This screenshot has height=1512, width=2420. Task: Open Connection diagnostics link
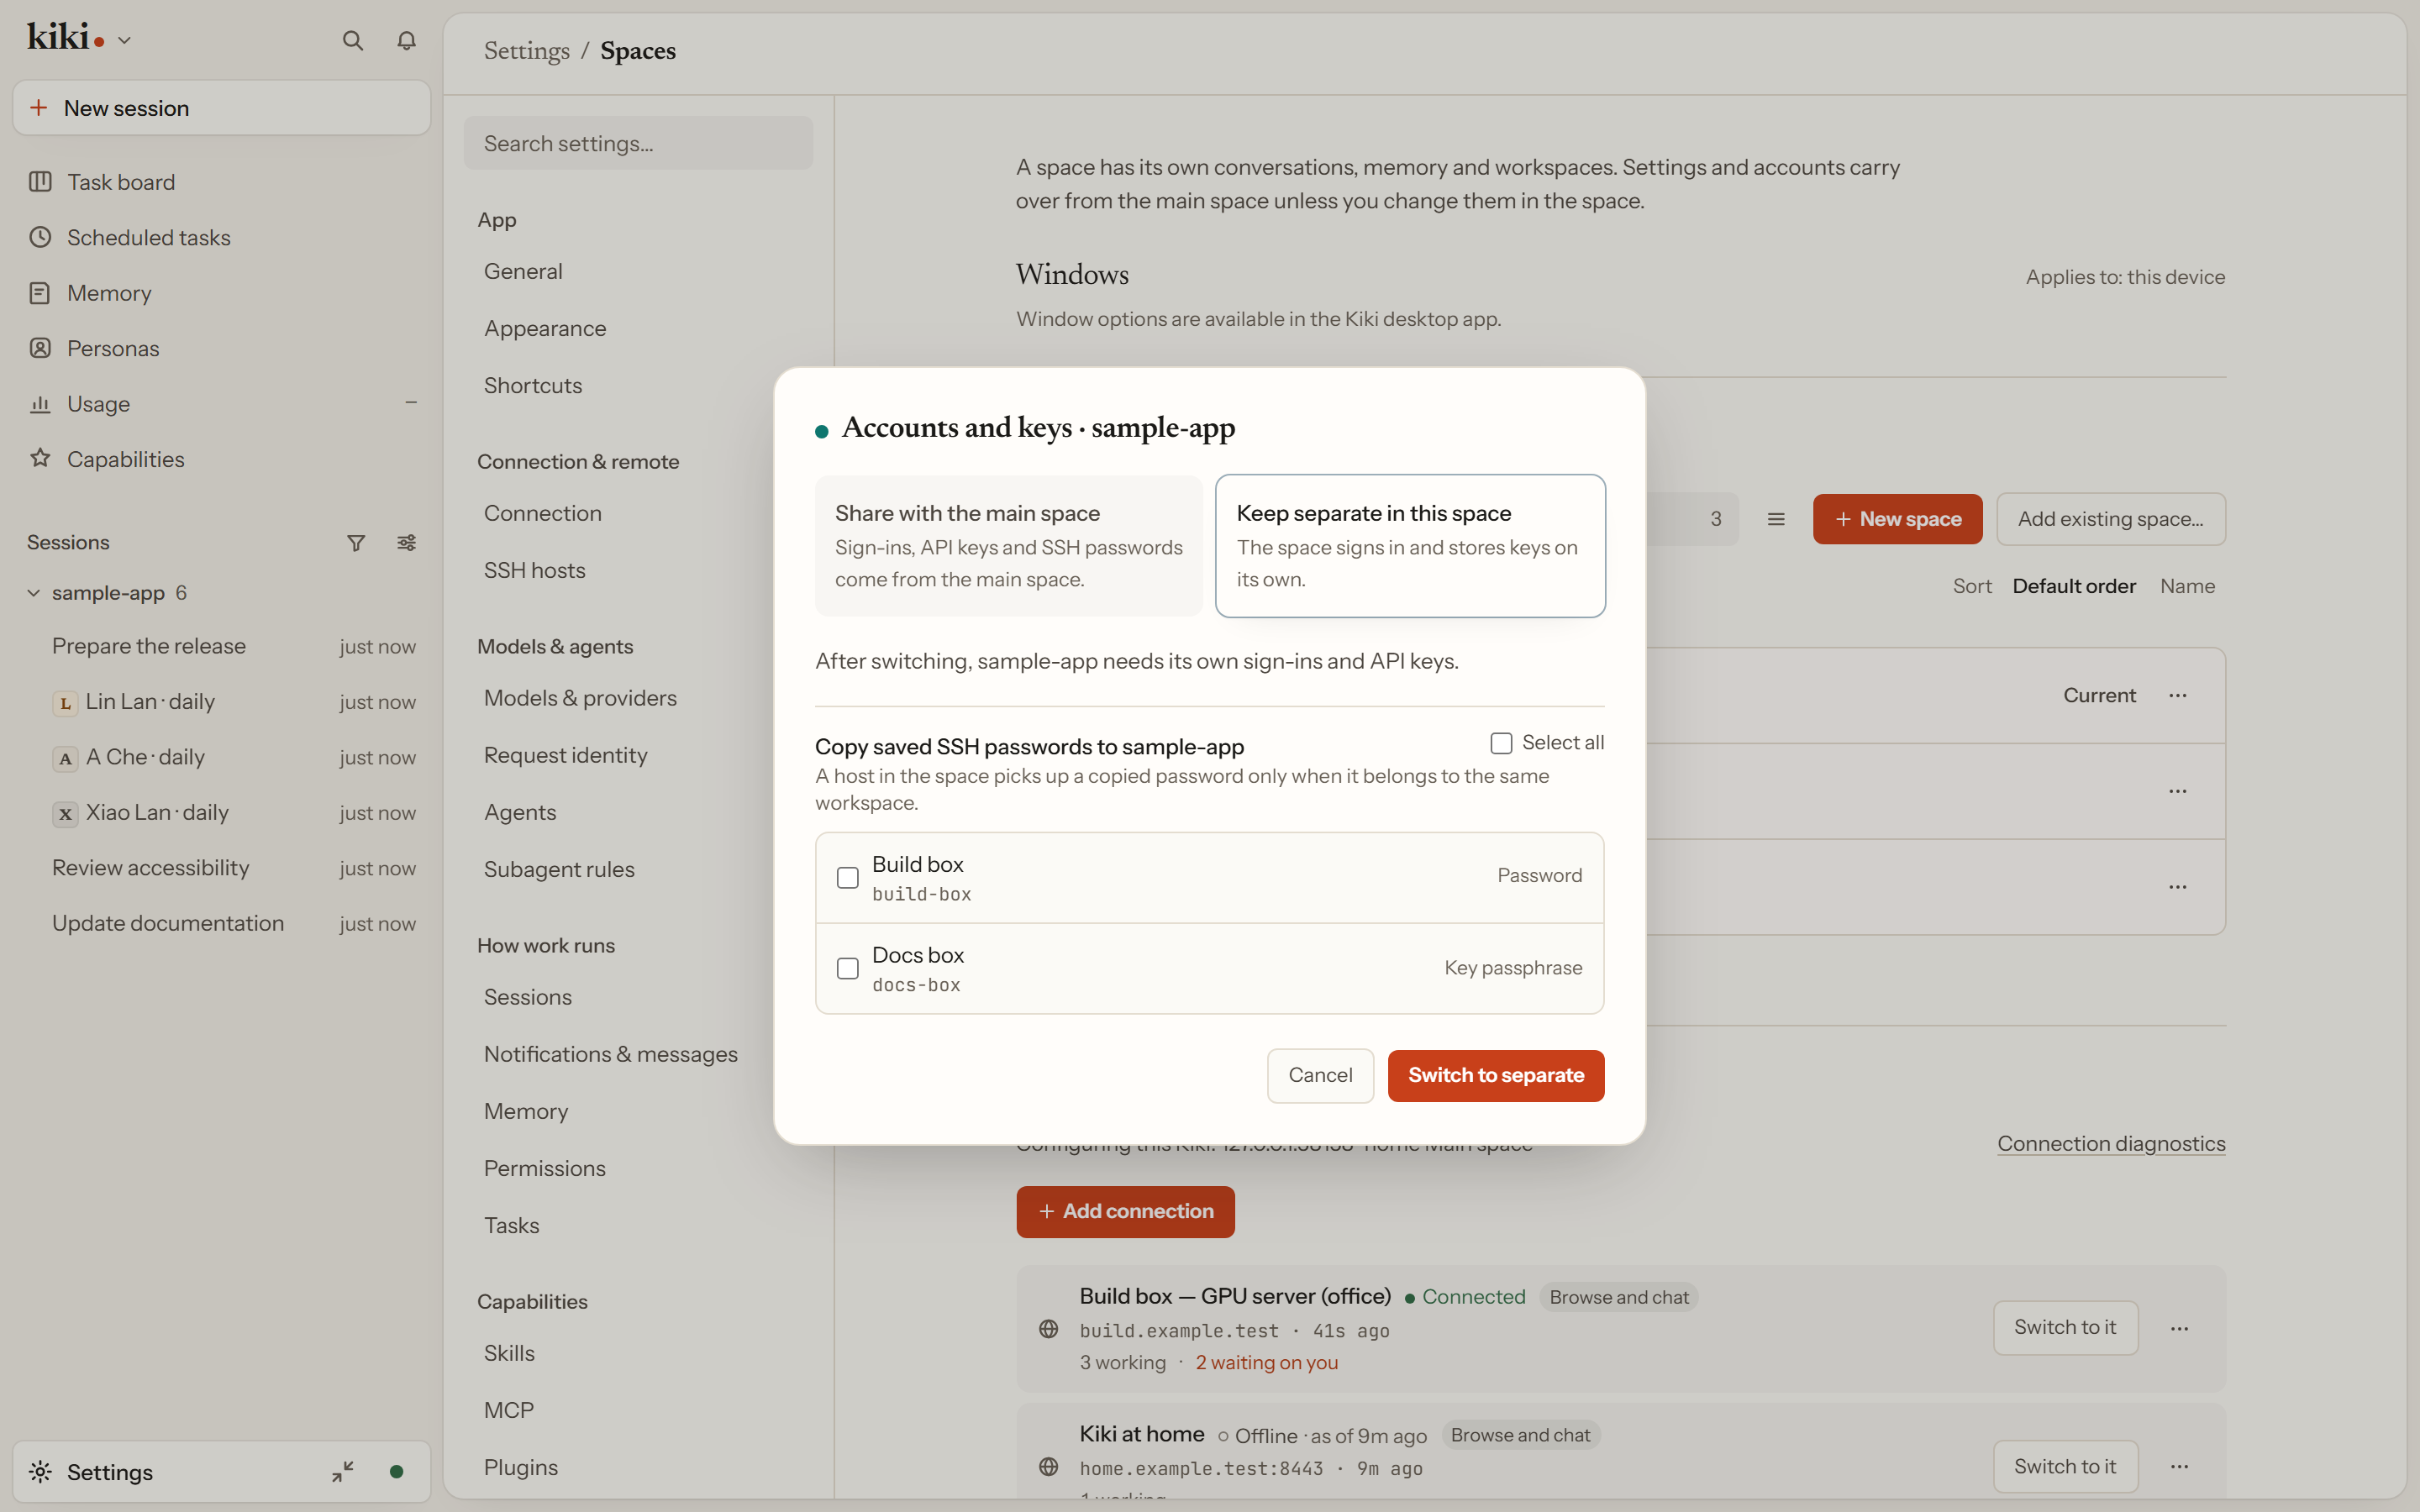pyautogui.click(x=2111, y=1143)
